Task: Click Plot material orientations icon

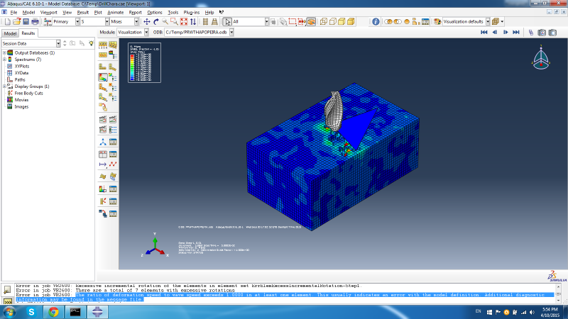Action: [x=103, y=98]
